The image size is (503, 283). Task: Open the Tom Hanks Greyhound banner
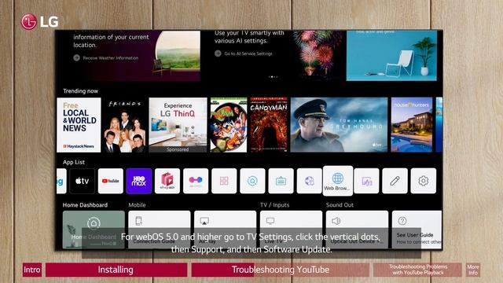click(339, 125)
